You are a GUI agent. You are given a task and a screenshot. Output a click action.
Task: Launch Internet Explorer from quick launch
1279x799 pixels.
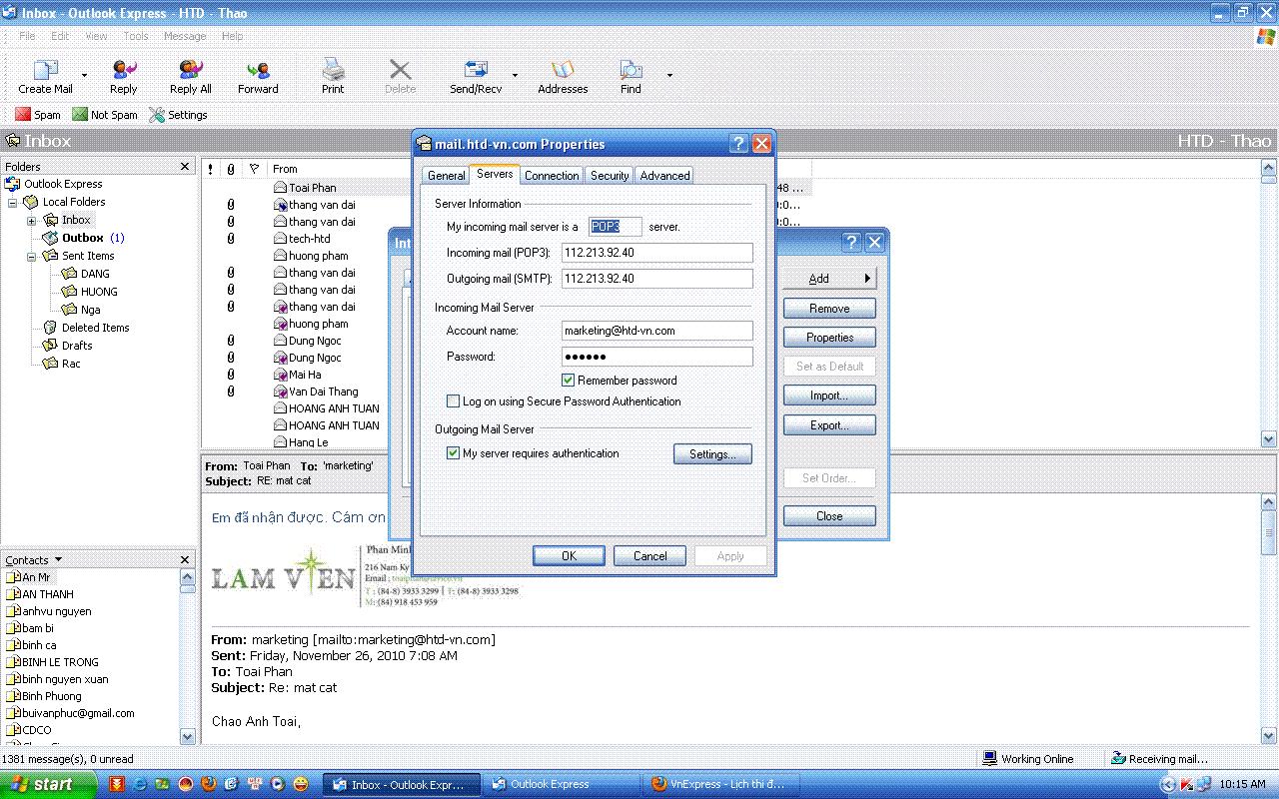click(139, 784)
